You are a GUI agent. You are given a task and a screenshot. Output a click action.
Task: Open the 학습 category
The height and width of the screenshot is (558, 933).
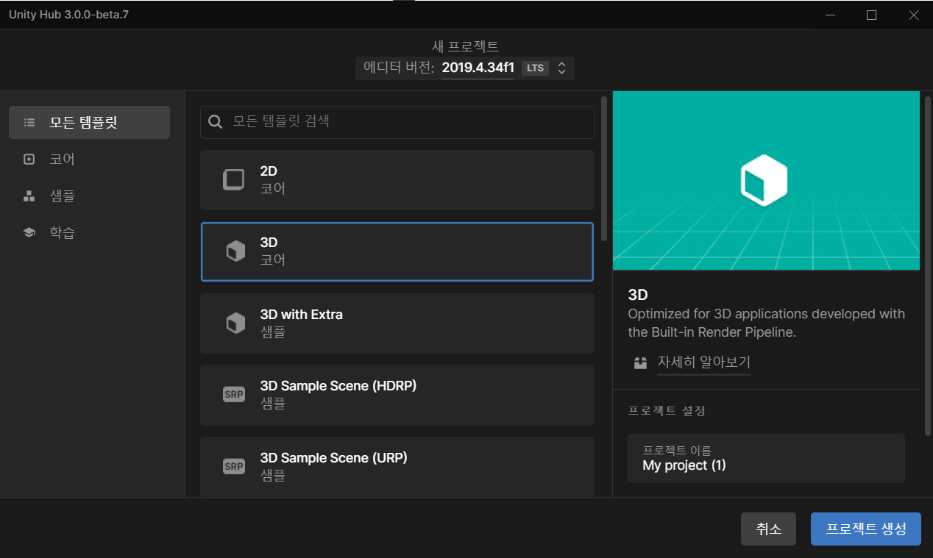point(89,232)
